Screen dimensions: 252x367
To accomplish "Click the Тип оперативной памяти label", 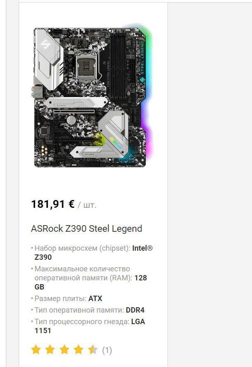I will pos(79,310).
